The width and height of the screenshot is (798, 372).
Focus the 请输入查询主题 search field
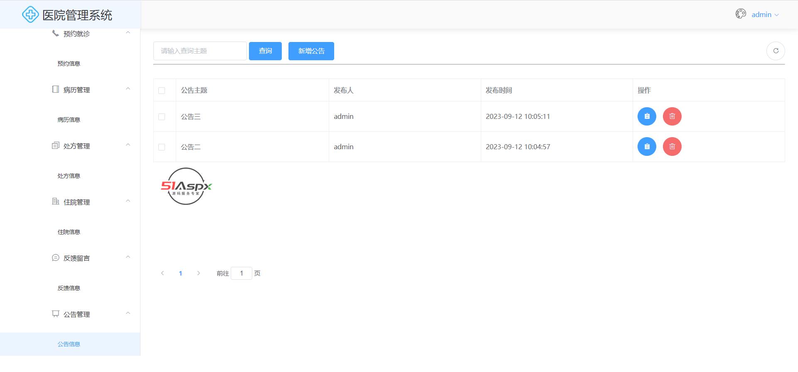pyautogui.click(x=199, y=51)
